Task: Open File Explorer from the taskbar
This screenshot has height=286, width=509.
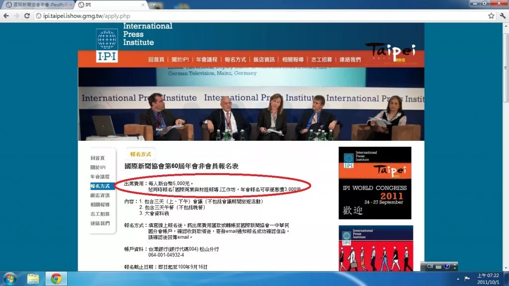Action: pyautogui.click(x=33, y=279)
